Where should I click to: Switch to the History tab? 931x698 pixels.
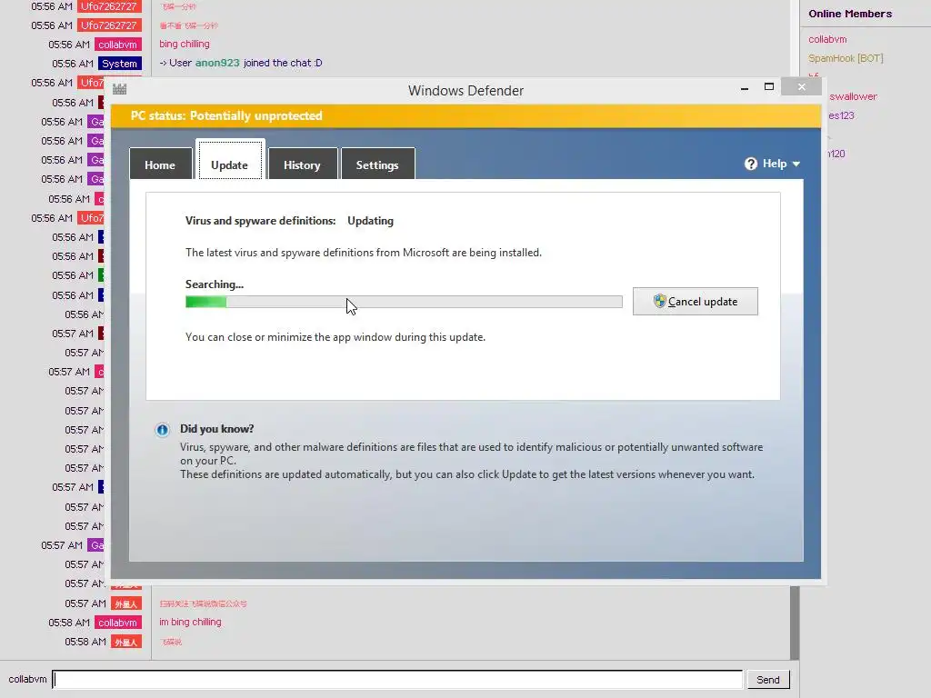click(302, 165)
